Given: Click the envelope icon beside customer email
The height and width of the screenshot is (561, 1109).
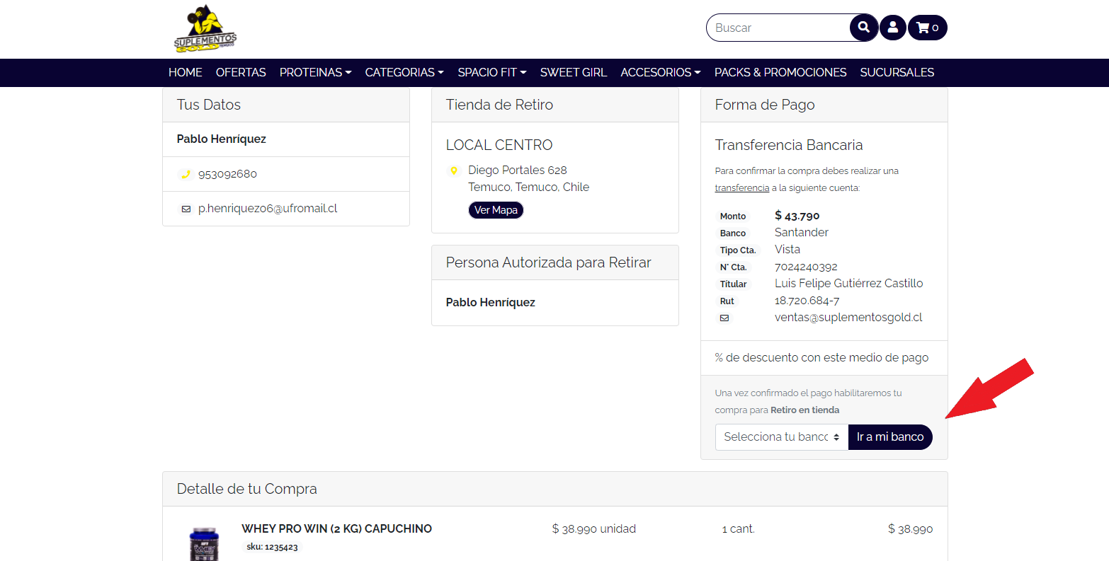Looking at the screenshot, I should pyautogui.click(x=186, y=209).
